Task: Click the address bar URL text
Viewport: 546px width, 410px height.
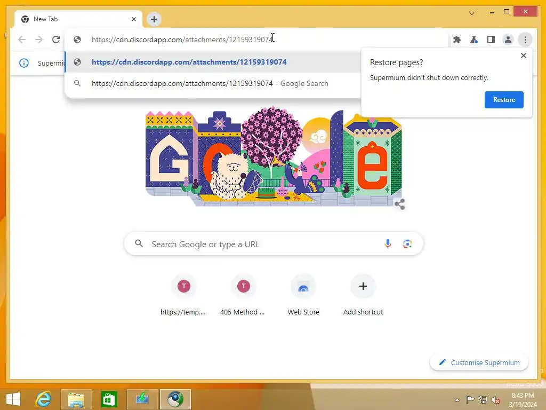Action: pos(182,40)
